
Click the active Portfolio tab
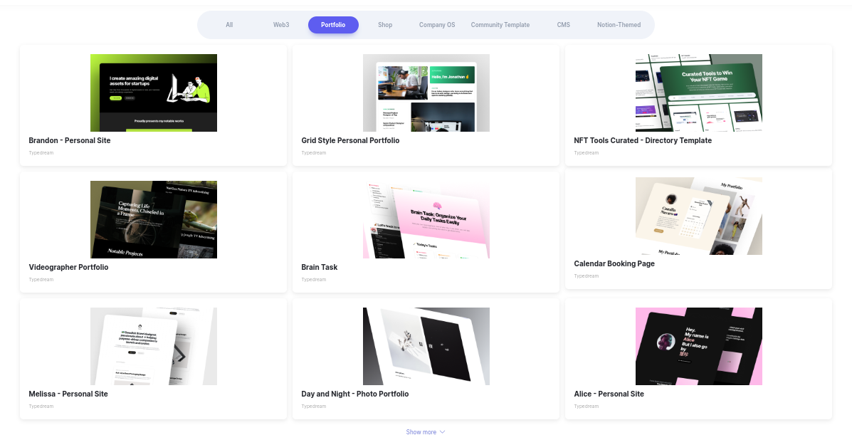point(333,25)
